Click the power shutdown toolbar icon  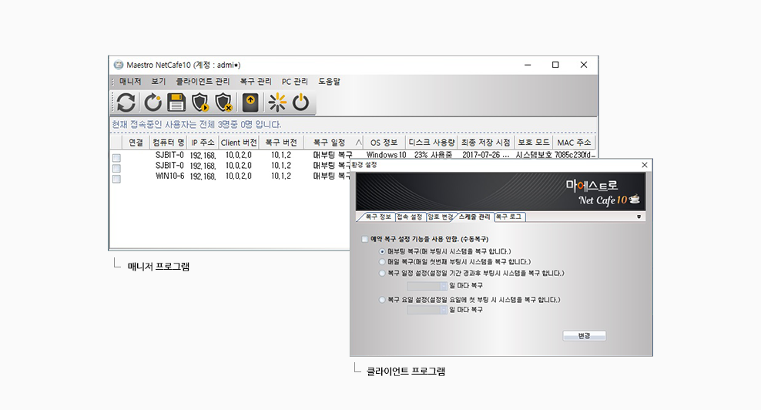point(300,102)
